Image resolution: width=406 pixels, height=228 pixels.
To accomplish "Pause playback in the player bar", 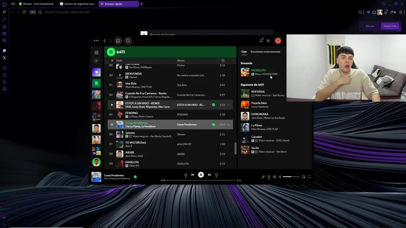I will point(201,175).
